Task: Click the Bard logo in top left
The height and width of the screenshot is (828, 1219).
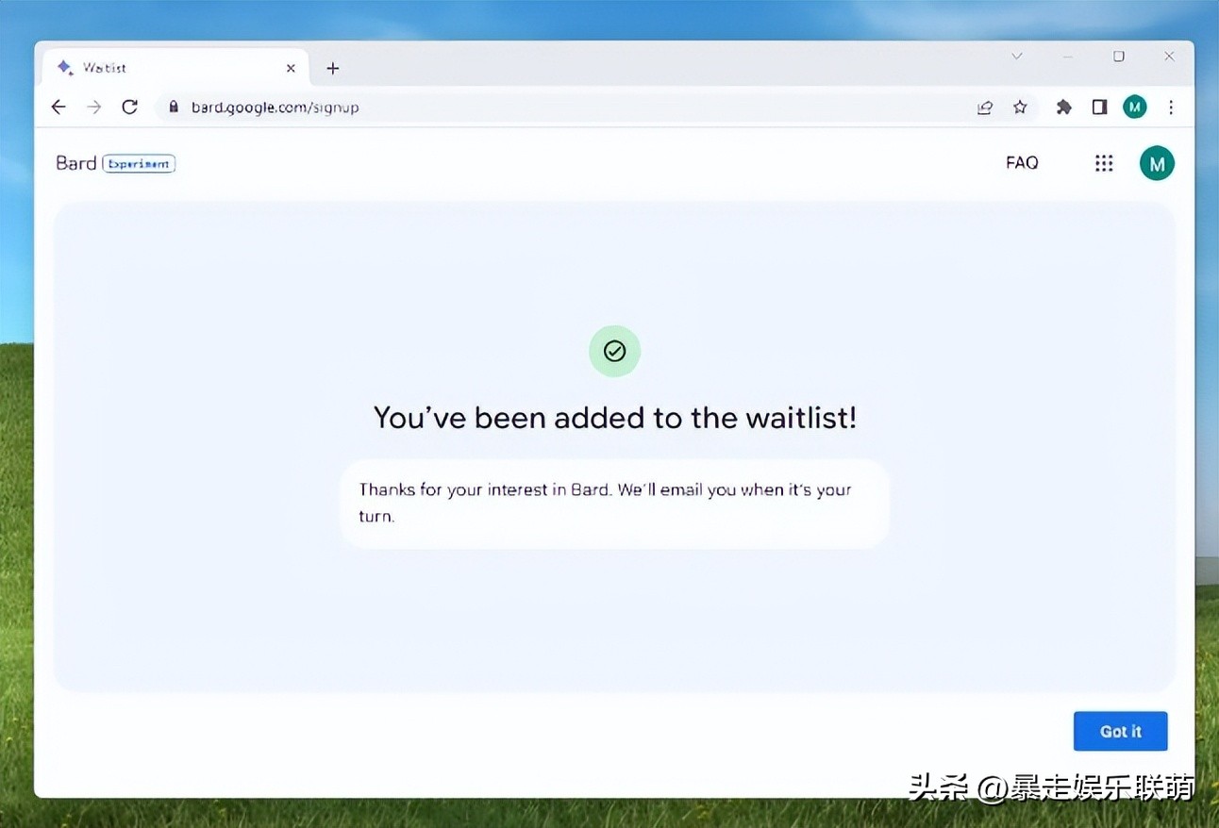Action: point(75,161)
